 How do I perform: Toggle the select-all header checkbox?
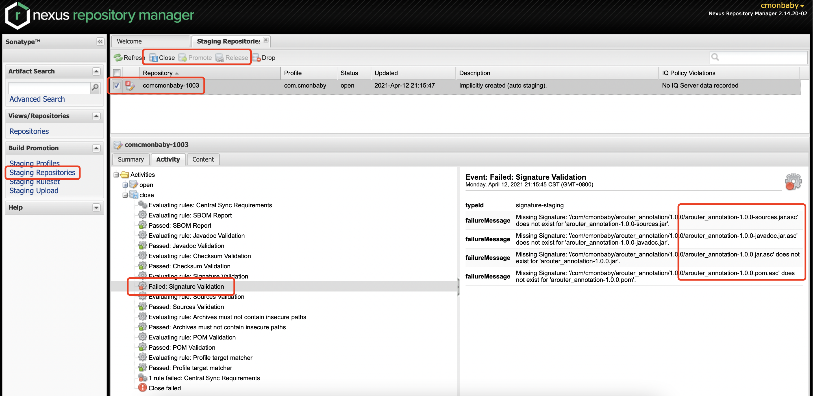(117, 73)
